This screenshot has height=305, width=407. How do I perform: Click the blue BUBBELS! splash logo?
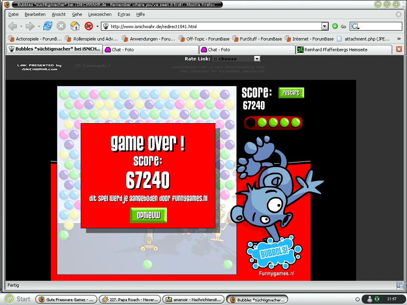(274, 252)
